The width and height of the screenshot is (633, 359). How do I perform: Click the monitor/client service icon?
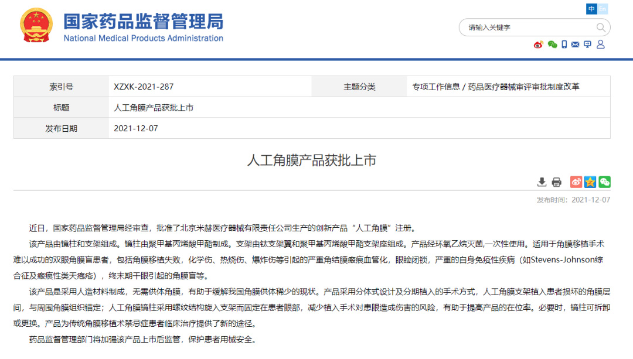(x=587, y=44)
